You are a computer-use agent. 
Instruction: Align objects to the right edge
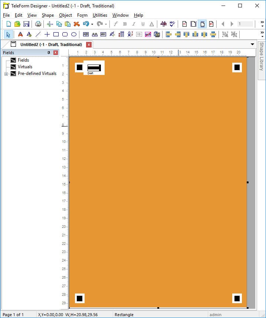pyautogui.click(x=178, y=34)
